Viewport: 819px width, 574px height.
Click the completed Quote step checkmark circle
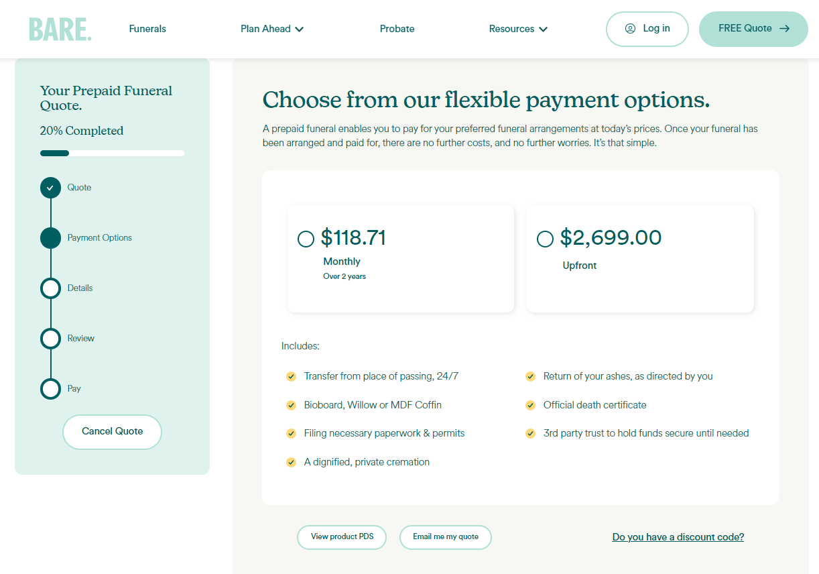(x=50, y=188)
